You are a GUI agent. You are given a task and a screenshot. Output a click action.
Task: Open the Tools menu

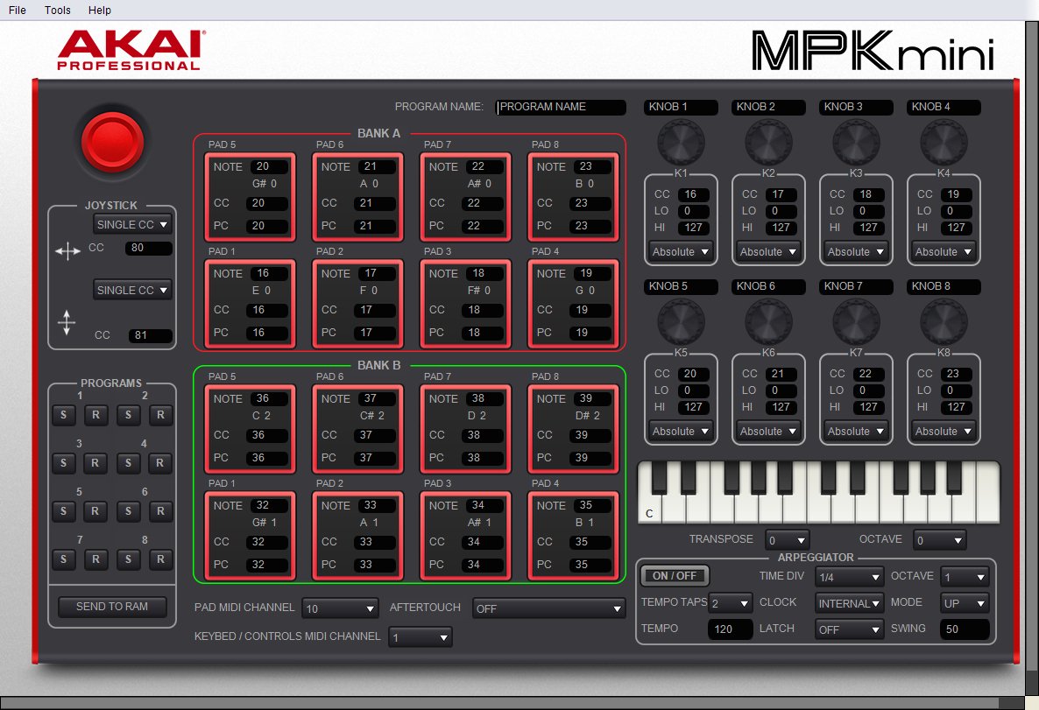point(57,10)
